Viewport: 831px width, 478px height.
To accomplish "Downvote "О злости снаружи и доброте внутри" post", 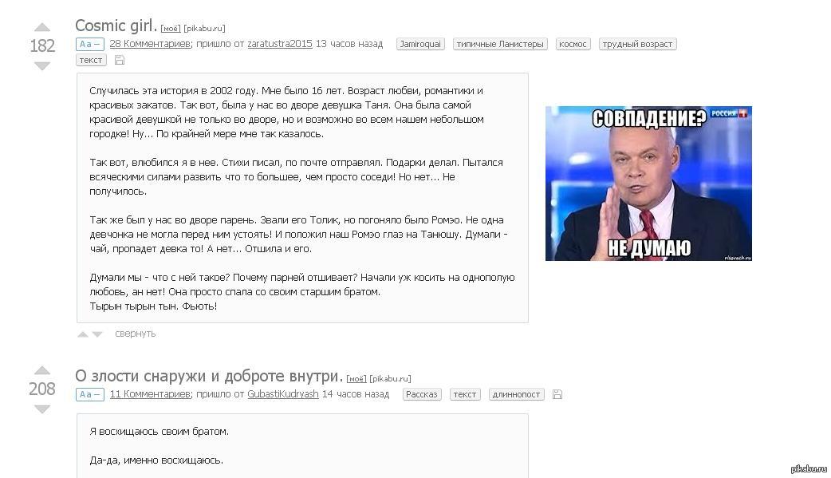I will click(42, 409).
